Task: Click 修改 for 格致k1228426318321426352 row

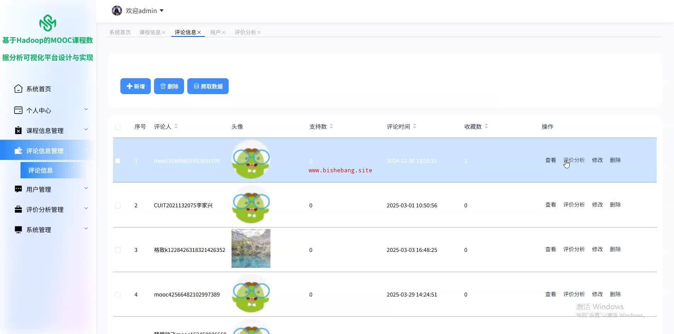Action: (597, 249)
